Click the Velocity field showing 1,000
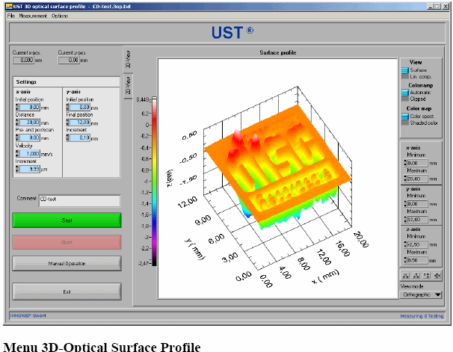453x352 pixels. tap(30, 154)
